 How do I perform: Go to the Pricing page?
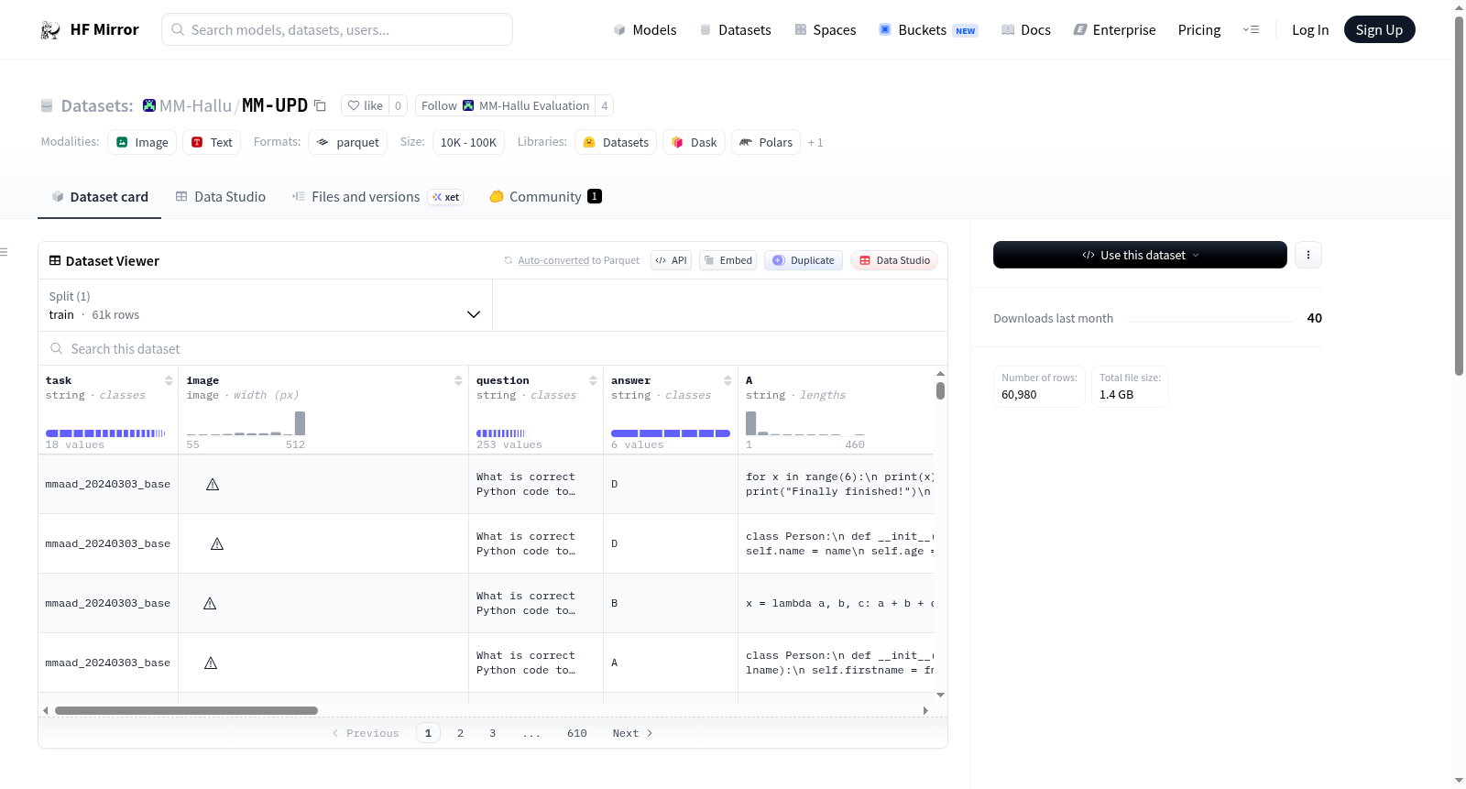pos(1199,29)
